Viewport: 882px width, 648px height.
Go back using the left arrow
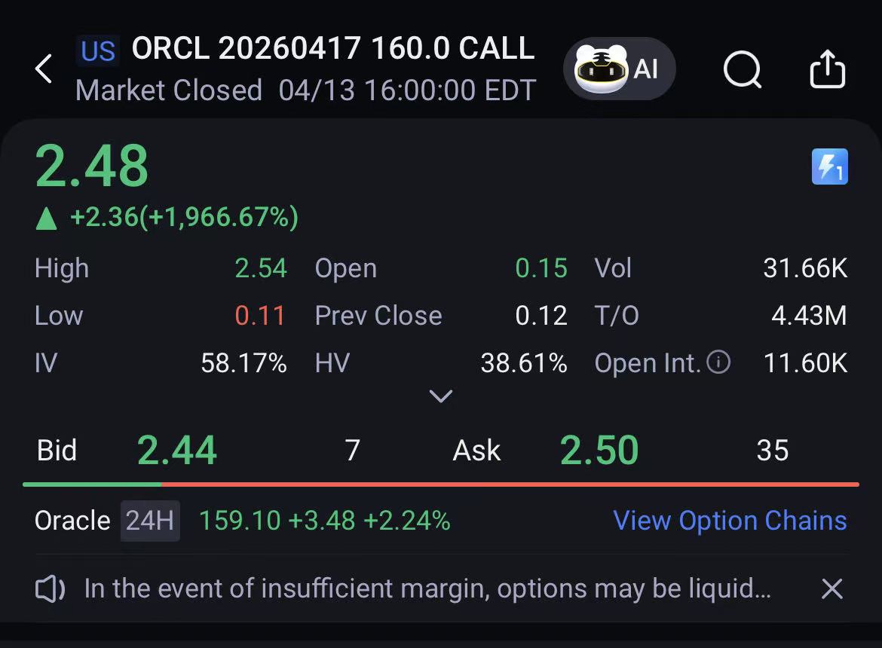[x=43, y=69]
